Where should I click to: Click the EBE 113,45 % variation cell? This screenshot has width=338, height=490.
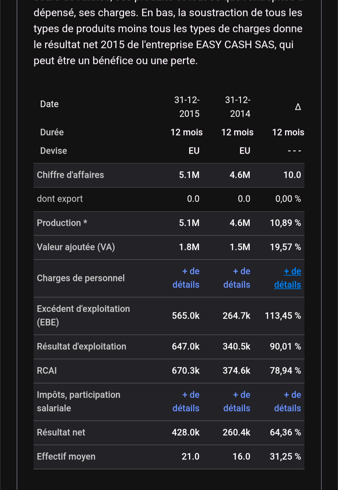(283, 316)
